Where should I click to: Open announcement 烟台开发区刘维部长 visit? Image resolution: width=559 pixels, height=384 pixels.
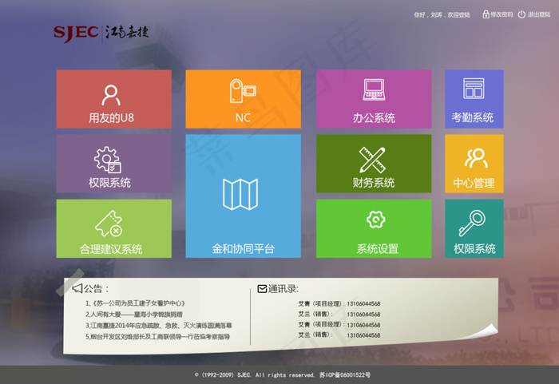157,337
